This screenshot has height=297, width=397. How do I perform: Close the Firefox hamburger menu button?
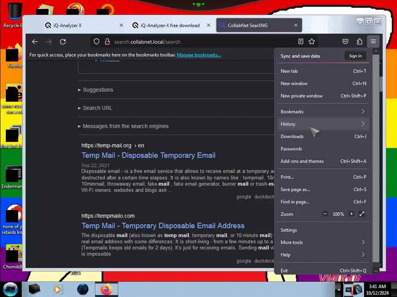(373, 41)
